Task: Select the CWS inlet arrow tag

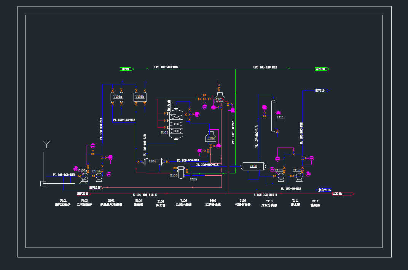Action: pos(127,69)
